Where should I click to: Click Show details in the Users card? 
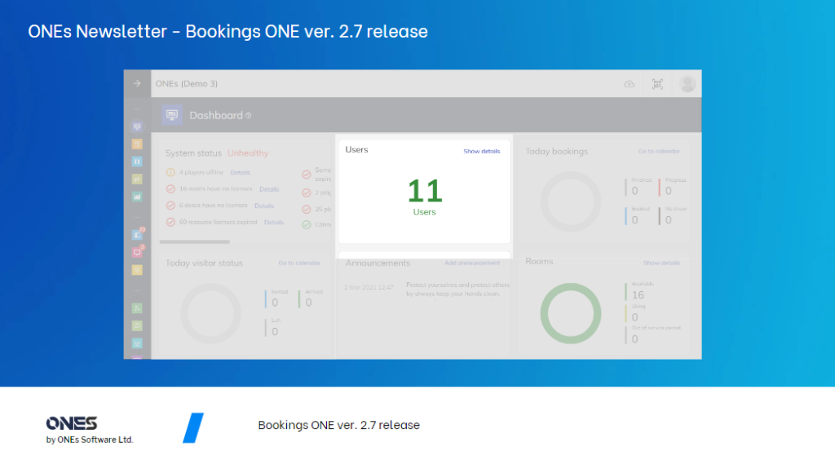481,152
